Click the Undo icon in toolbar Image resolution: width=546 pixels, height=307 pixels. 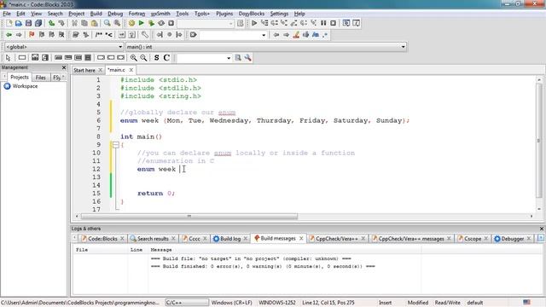coord(51,23)
